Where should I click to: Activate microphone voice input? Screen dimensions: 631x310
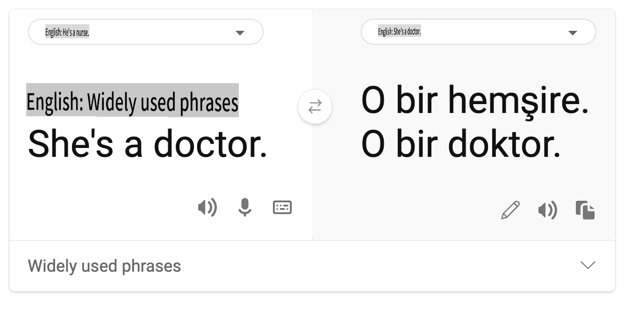[244, 207]
